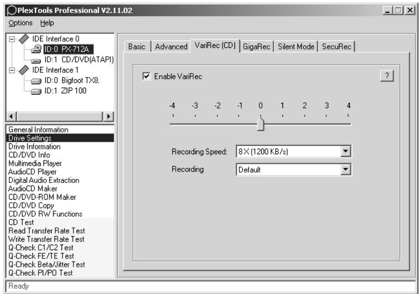Open the SecuRec tab
This screenshot has height=294, width=419.
[337, 46]
